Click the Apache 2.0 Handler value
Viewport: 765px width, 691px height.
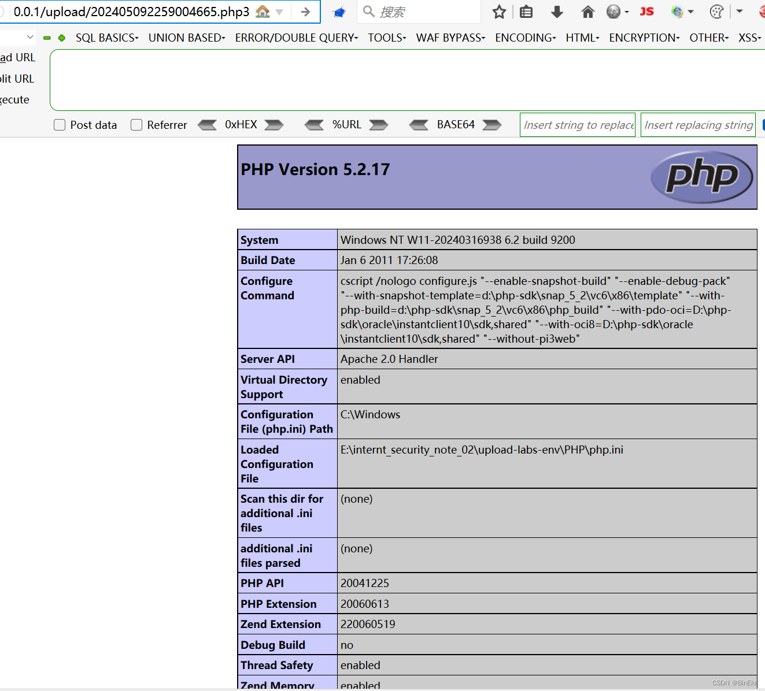(x=389, y=359)
